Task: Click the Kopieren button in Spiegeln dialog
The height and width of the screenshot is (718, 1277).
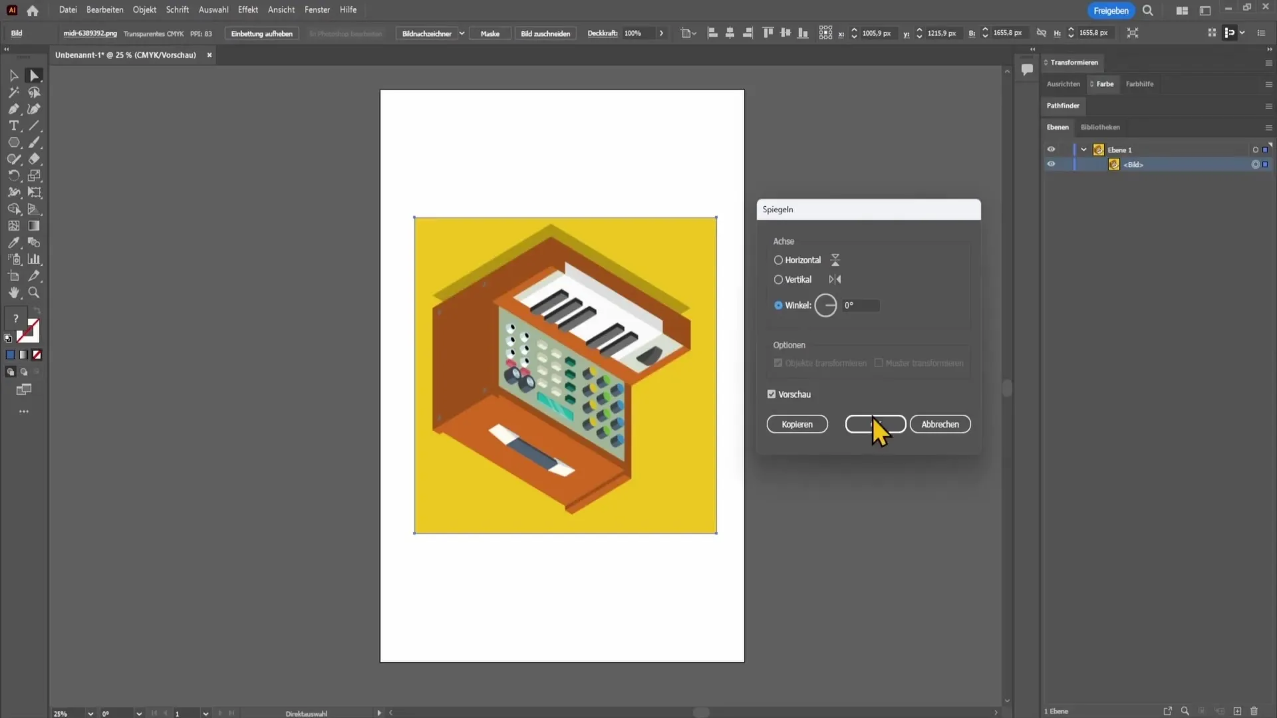Action: point(797,424)
